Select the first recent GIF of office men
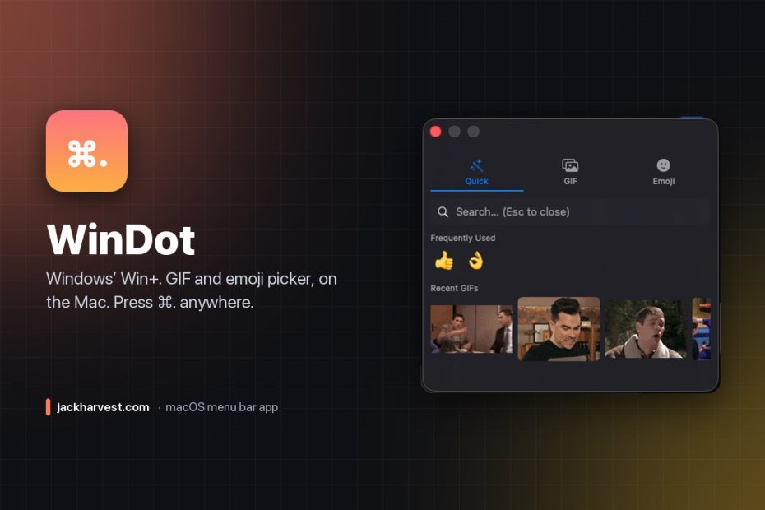Viewport: 765px width, 510px height. click(x=471, y=329)
